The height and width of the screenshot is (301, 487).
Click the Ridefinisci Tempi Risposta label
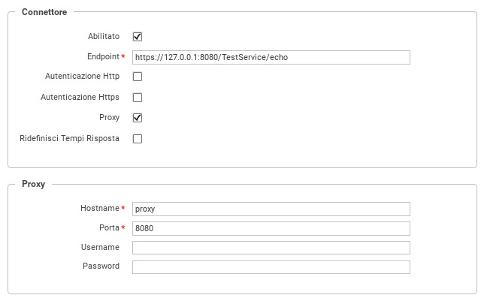pyautogui.click(x=70, y=138)
